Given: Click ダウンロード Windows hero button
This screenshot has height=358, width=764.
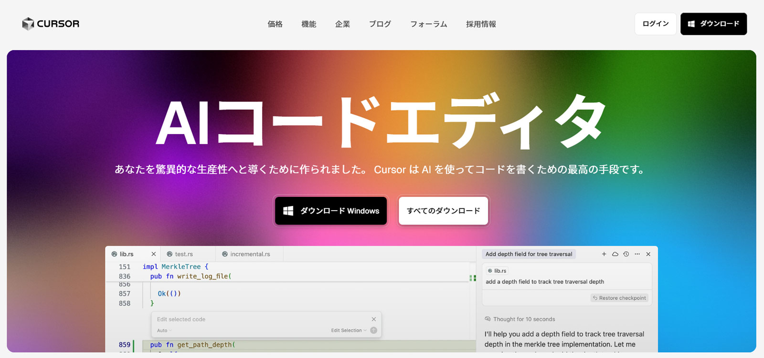Looking at the screenshot, I should pos(331,211).
